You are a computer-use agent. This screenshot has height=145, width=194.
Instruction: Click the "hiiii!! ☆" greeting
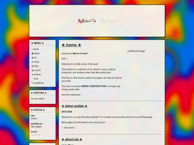point(65,59)
